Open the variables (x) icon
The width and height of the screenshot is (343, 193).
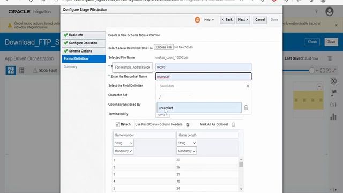coord(333,105)
